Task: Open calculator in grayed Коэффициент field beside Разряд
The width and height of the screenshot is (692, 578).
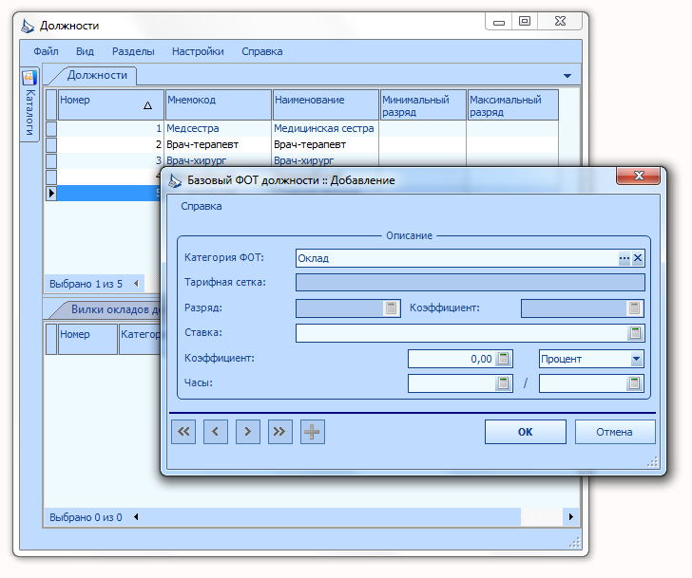Action: click(x=634, y=308)
